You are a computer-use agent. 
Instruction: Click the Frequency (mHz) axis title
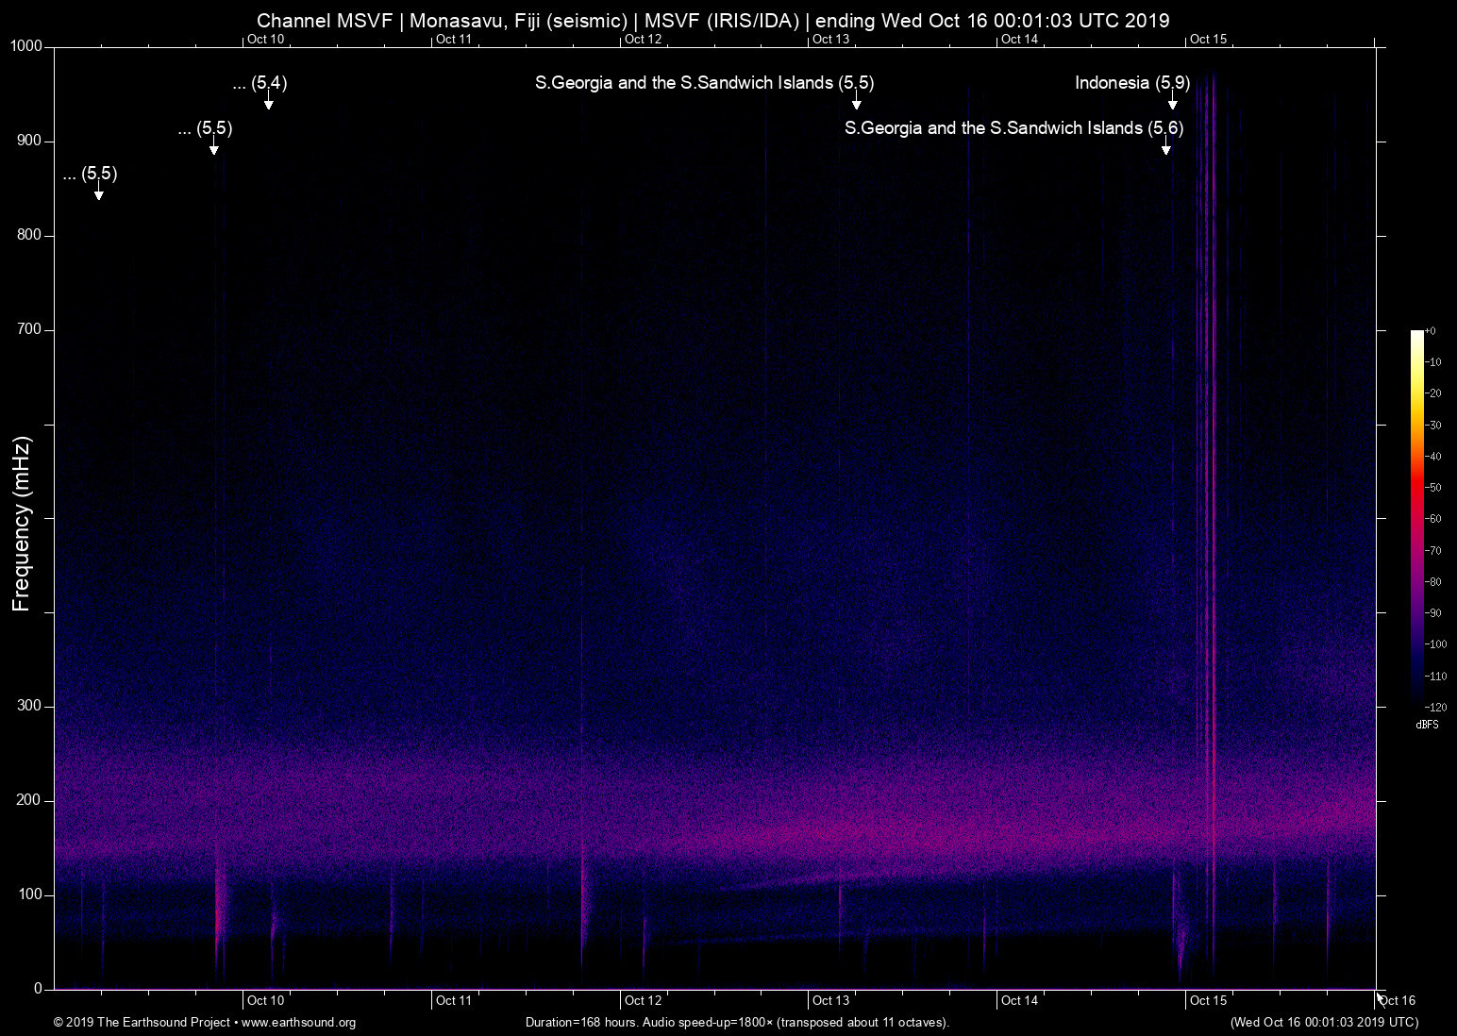coord(21,521)
